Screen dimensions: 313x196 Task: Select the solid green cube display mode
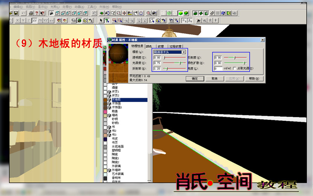[181, 13]
